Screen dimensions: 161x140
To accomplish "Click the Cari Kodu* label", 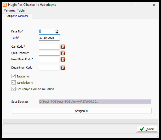I will point(18,47).
